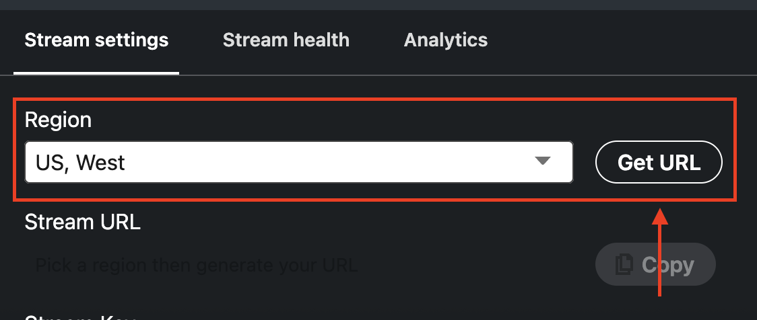Click the underline beneath Stream settings tab
The image size is (757, 320).
pyautogui.click(x=96, y=73)
